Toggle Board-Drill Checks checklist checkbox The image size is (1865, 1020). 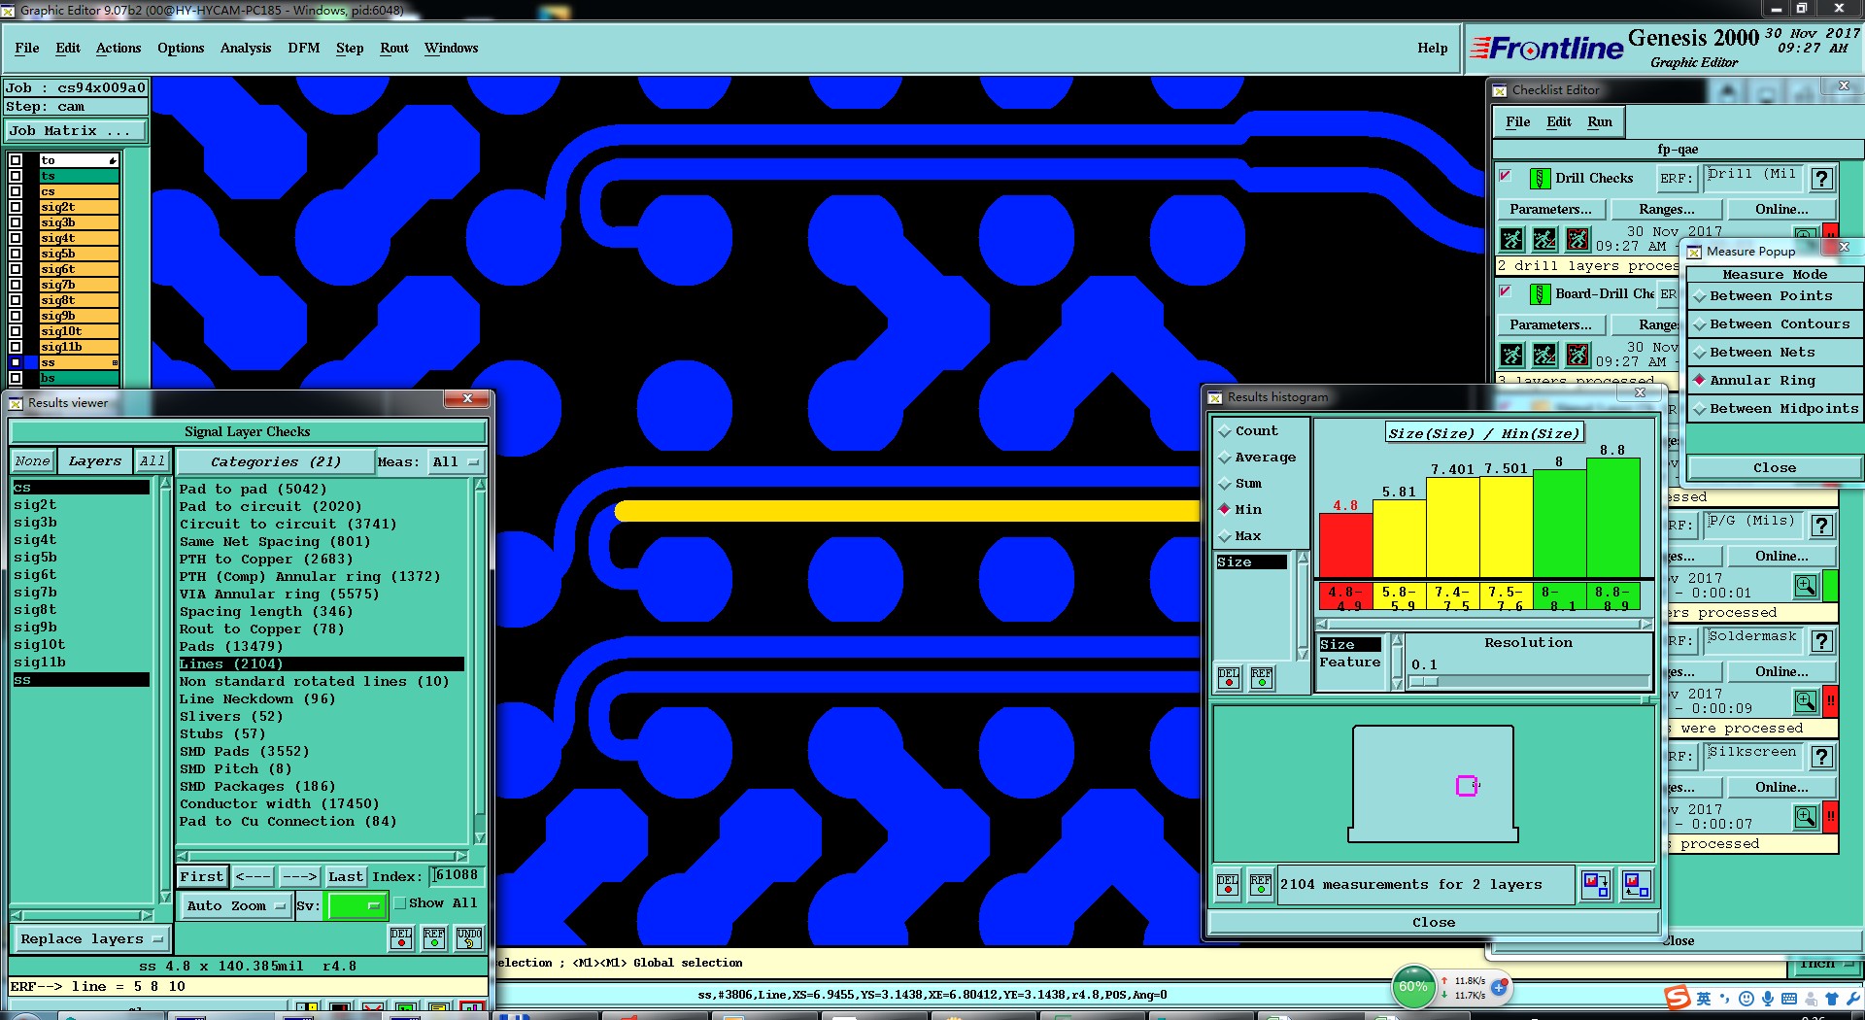coord(1506,291)
